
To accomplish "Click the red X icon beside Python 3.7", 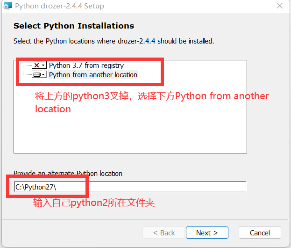I will 36,66.
